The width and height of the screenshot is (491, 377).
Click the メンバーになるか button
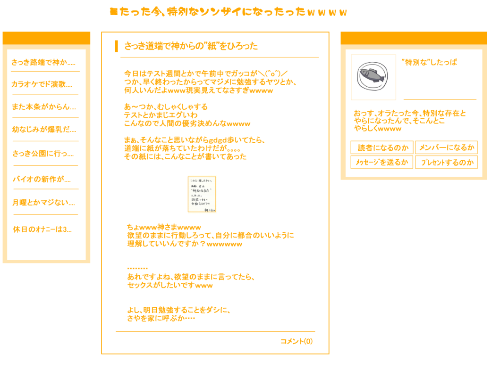(x=446, y=148)
